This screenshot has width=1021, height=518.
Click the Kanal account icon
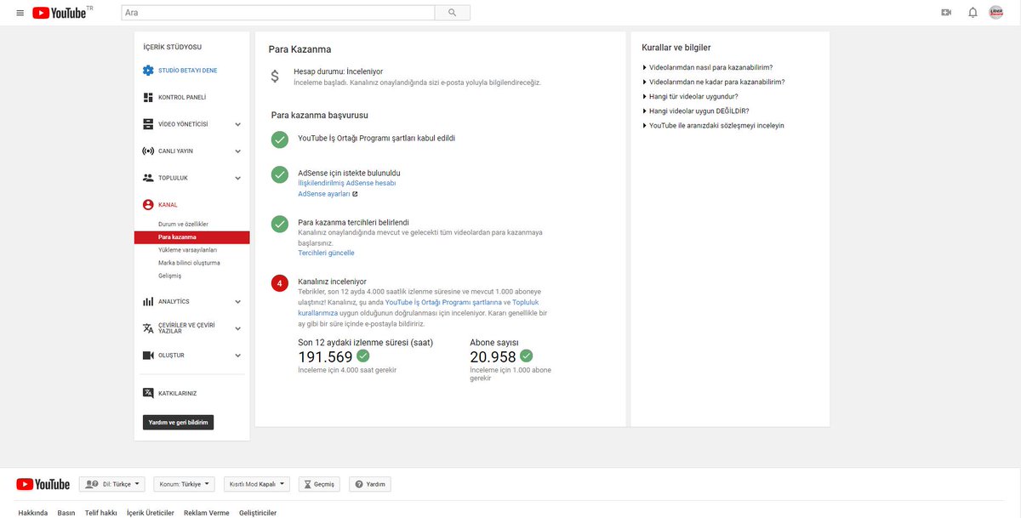pyautogui.click(x=148, y=205)
